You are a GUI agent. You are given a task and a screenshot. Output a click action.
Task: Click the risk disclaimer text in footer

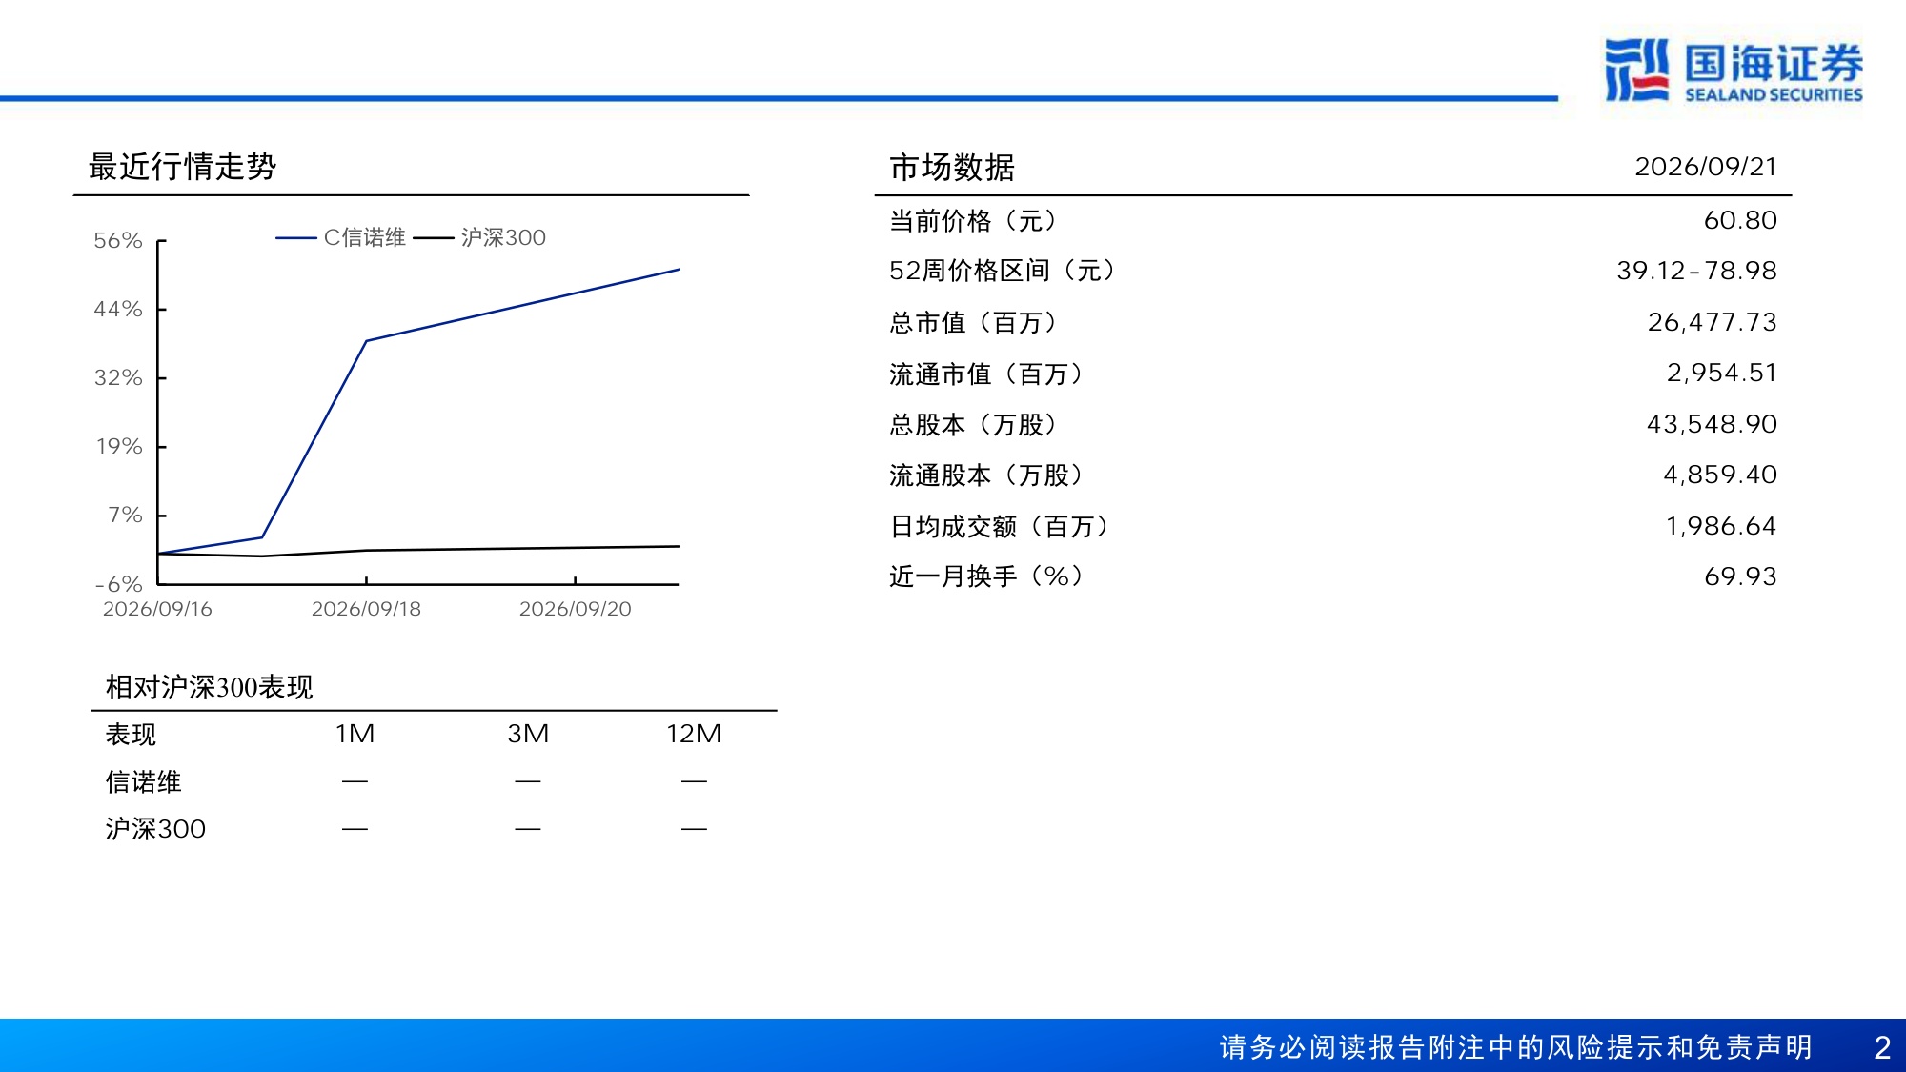pos(1515,1047)
